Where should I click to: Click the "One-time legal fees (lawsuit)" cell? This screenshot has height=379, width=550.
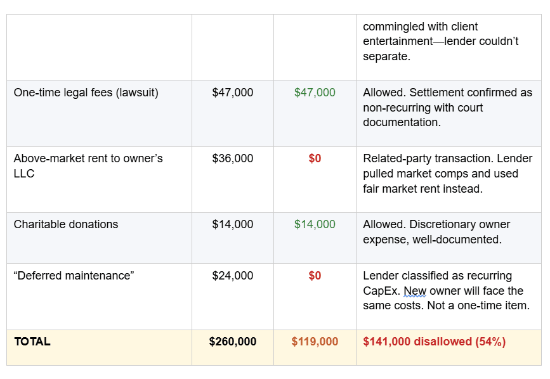[x=86, y=93]
